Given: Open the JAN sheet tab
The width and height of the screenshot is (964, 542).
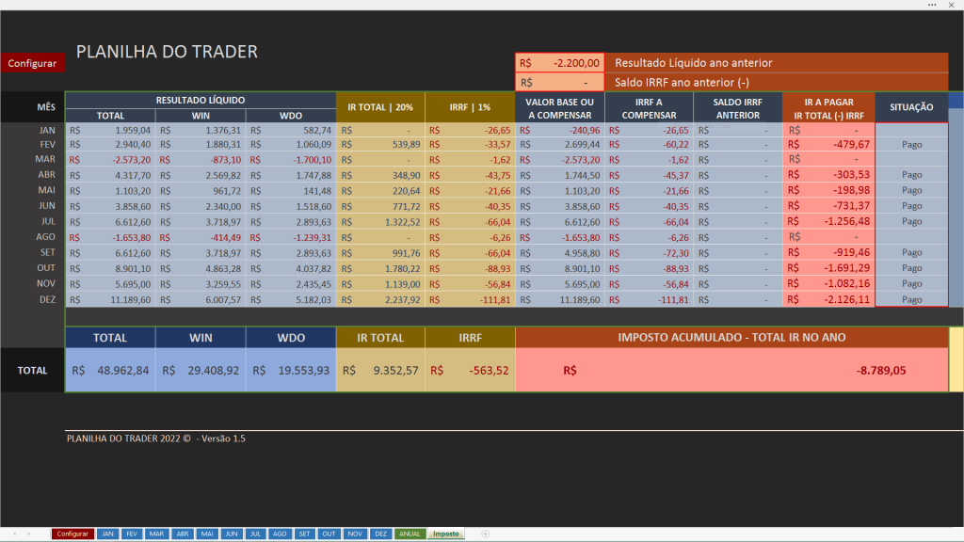Looking at the screenshot, I should tap(107, 534).
